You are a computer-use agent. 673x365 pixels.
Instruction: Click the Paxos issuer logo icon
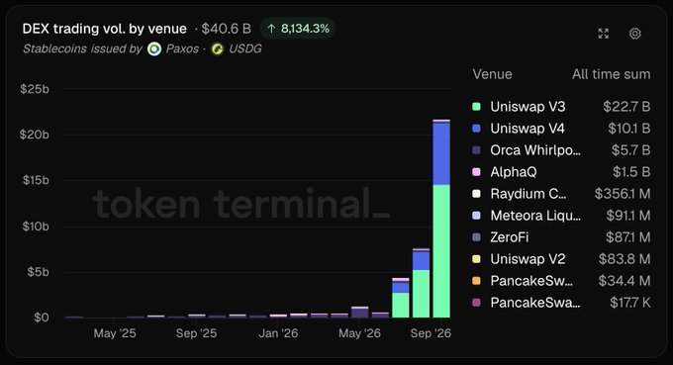154,48
